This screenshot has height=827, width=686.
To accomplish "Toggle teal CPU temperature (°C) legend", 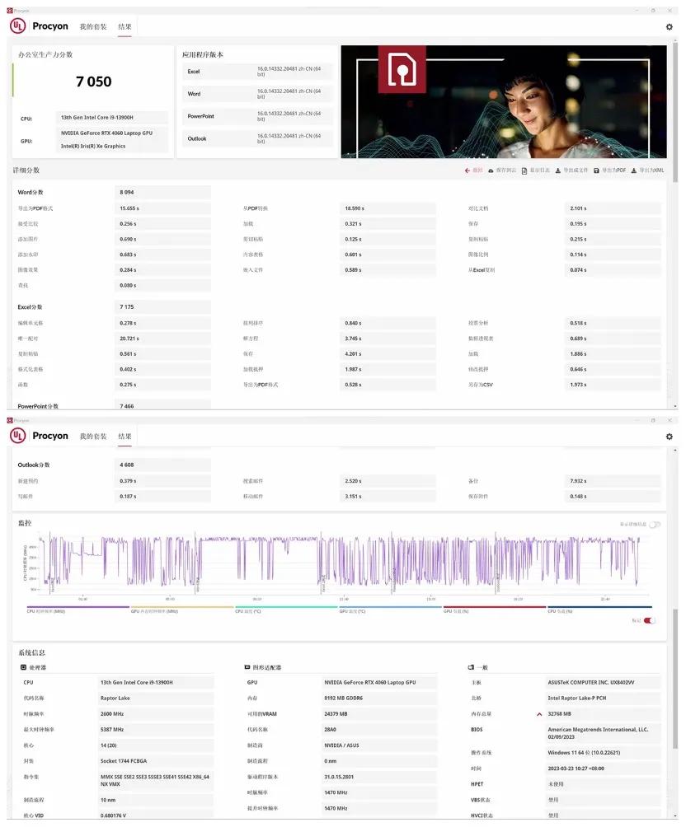I will pos(286,610).
